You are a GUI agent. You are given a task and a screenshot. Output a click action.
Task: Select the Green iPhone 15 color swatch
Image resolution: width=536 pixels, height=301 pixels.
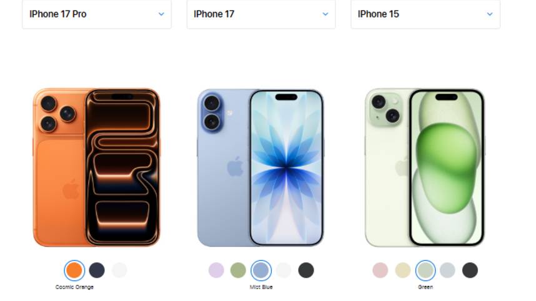(x=425, y=270)
